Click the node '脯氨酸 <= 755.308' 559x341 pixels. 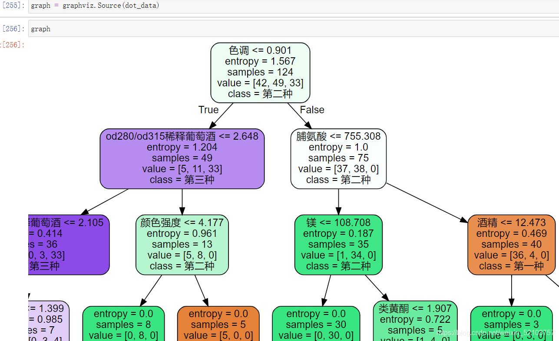pyautogui.click(x=338, y=158)
